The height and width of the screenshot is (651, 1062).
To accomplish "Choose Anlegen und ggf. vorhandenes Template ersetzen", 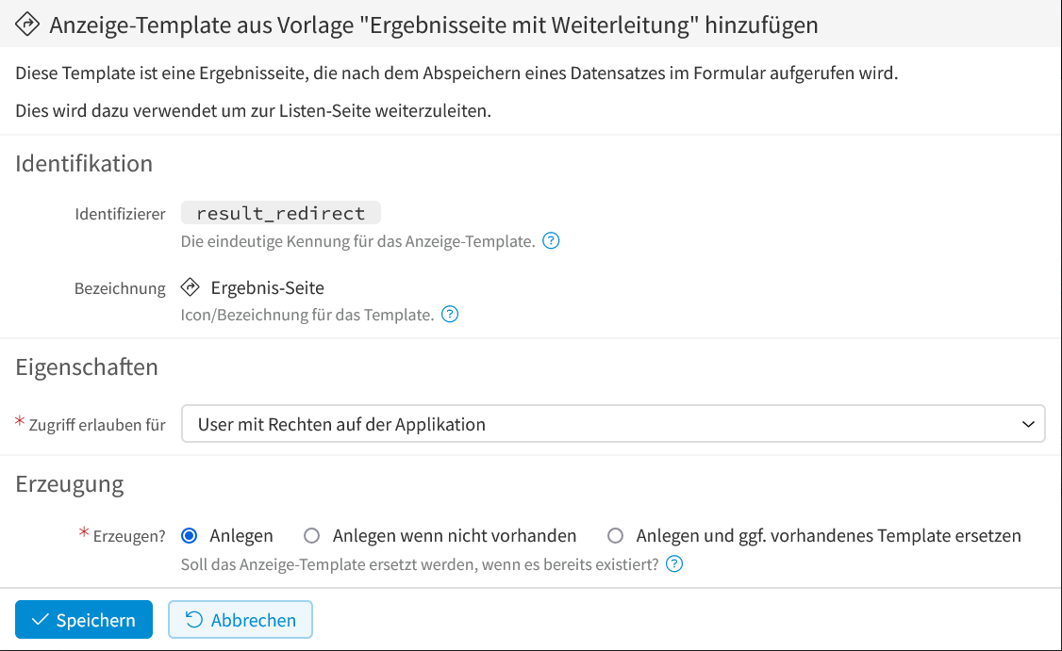I will pos(615,536).
